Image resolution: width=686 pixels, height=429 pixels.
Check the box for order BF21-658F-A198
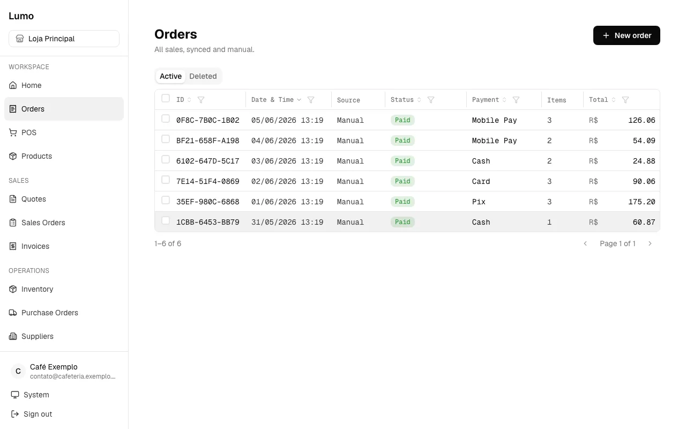tap(166, 139)
